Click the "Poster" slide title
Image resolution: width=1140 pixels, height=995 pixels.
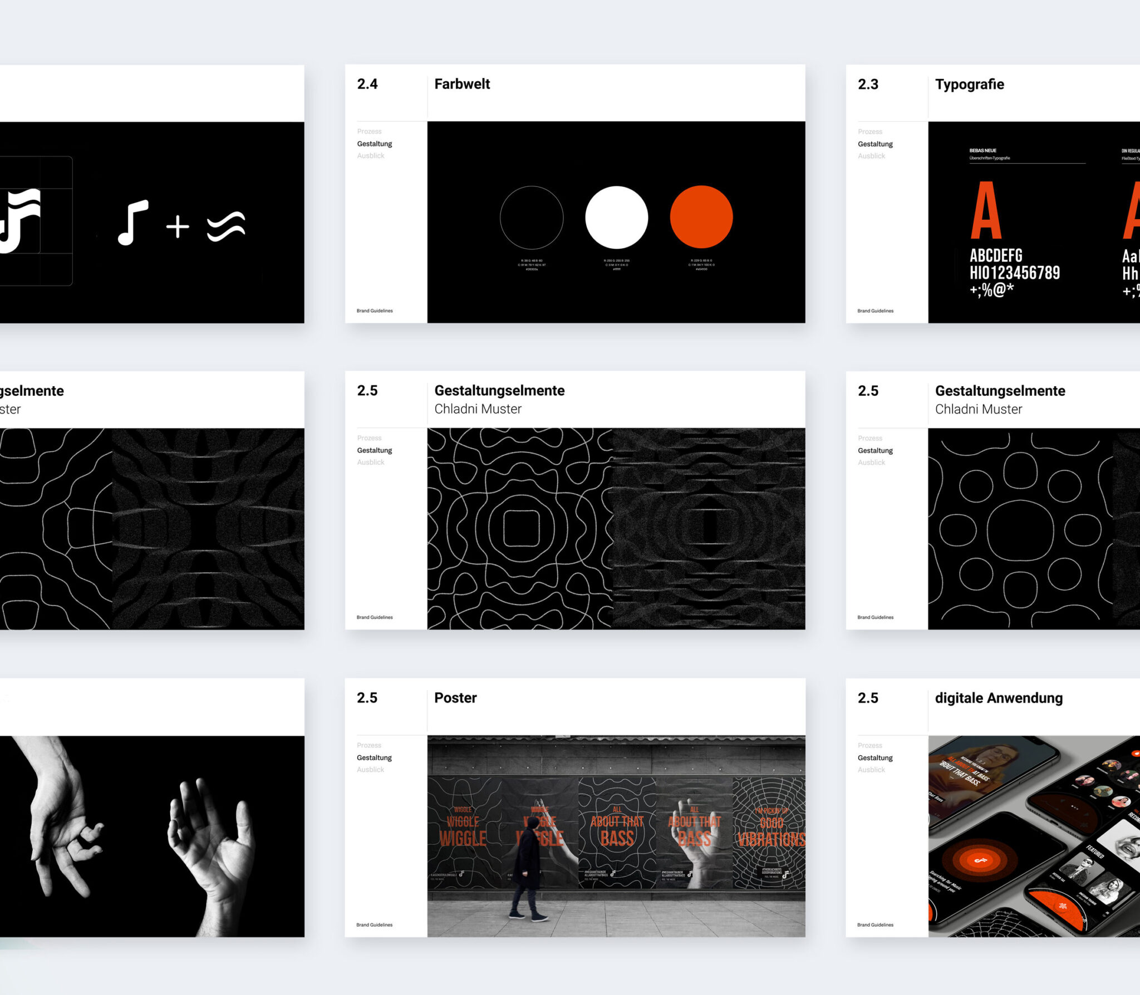tap(455, 698)
